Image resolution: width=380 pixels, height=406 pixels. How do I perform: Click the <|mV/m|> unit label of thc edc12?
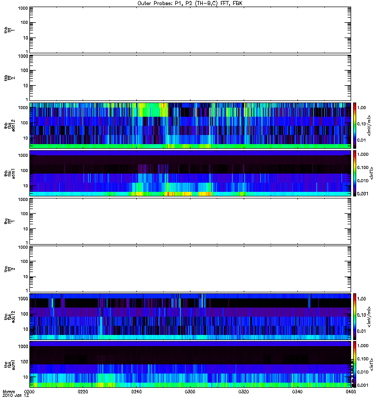coord(369,317)
